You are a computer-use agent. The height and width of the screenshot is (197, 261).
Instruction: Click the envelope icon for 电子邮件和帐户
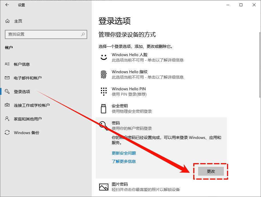tap(7, 78)
